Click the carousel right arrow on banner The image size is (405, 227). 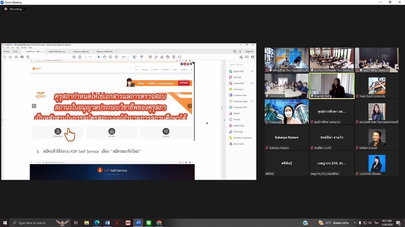point(190,106)
